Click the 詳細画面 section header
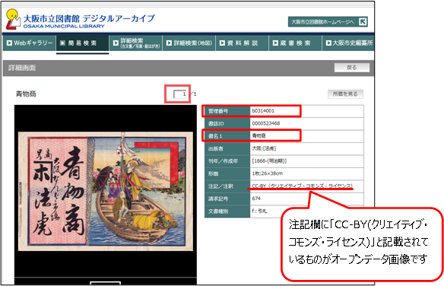 click(22, 68)
